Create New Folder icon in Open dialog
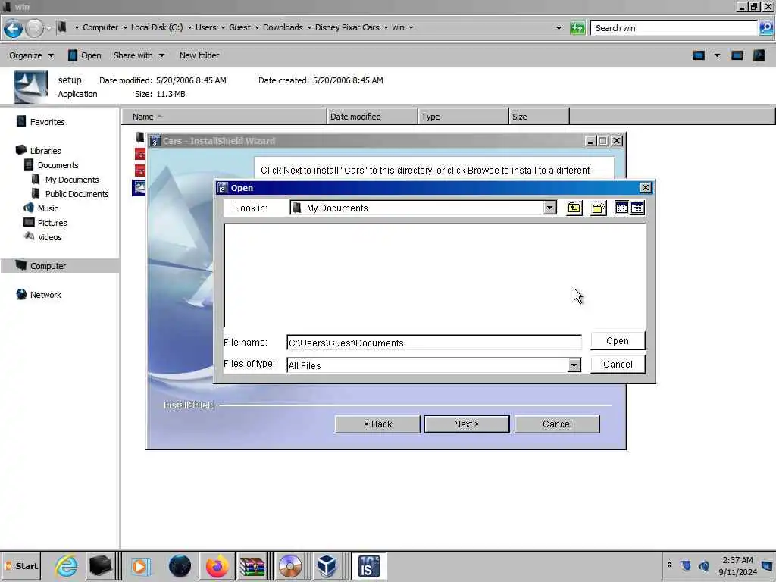776x582 pixels. (x=599, y=208)
